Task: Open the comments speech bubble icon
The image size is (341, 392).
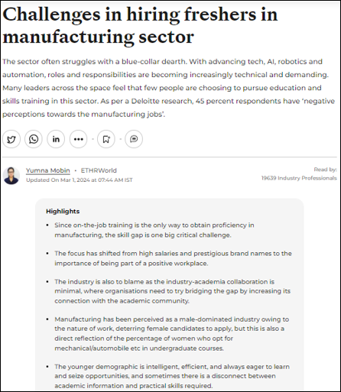Action: pyautogui.click(x=134, y=139)
